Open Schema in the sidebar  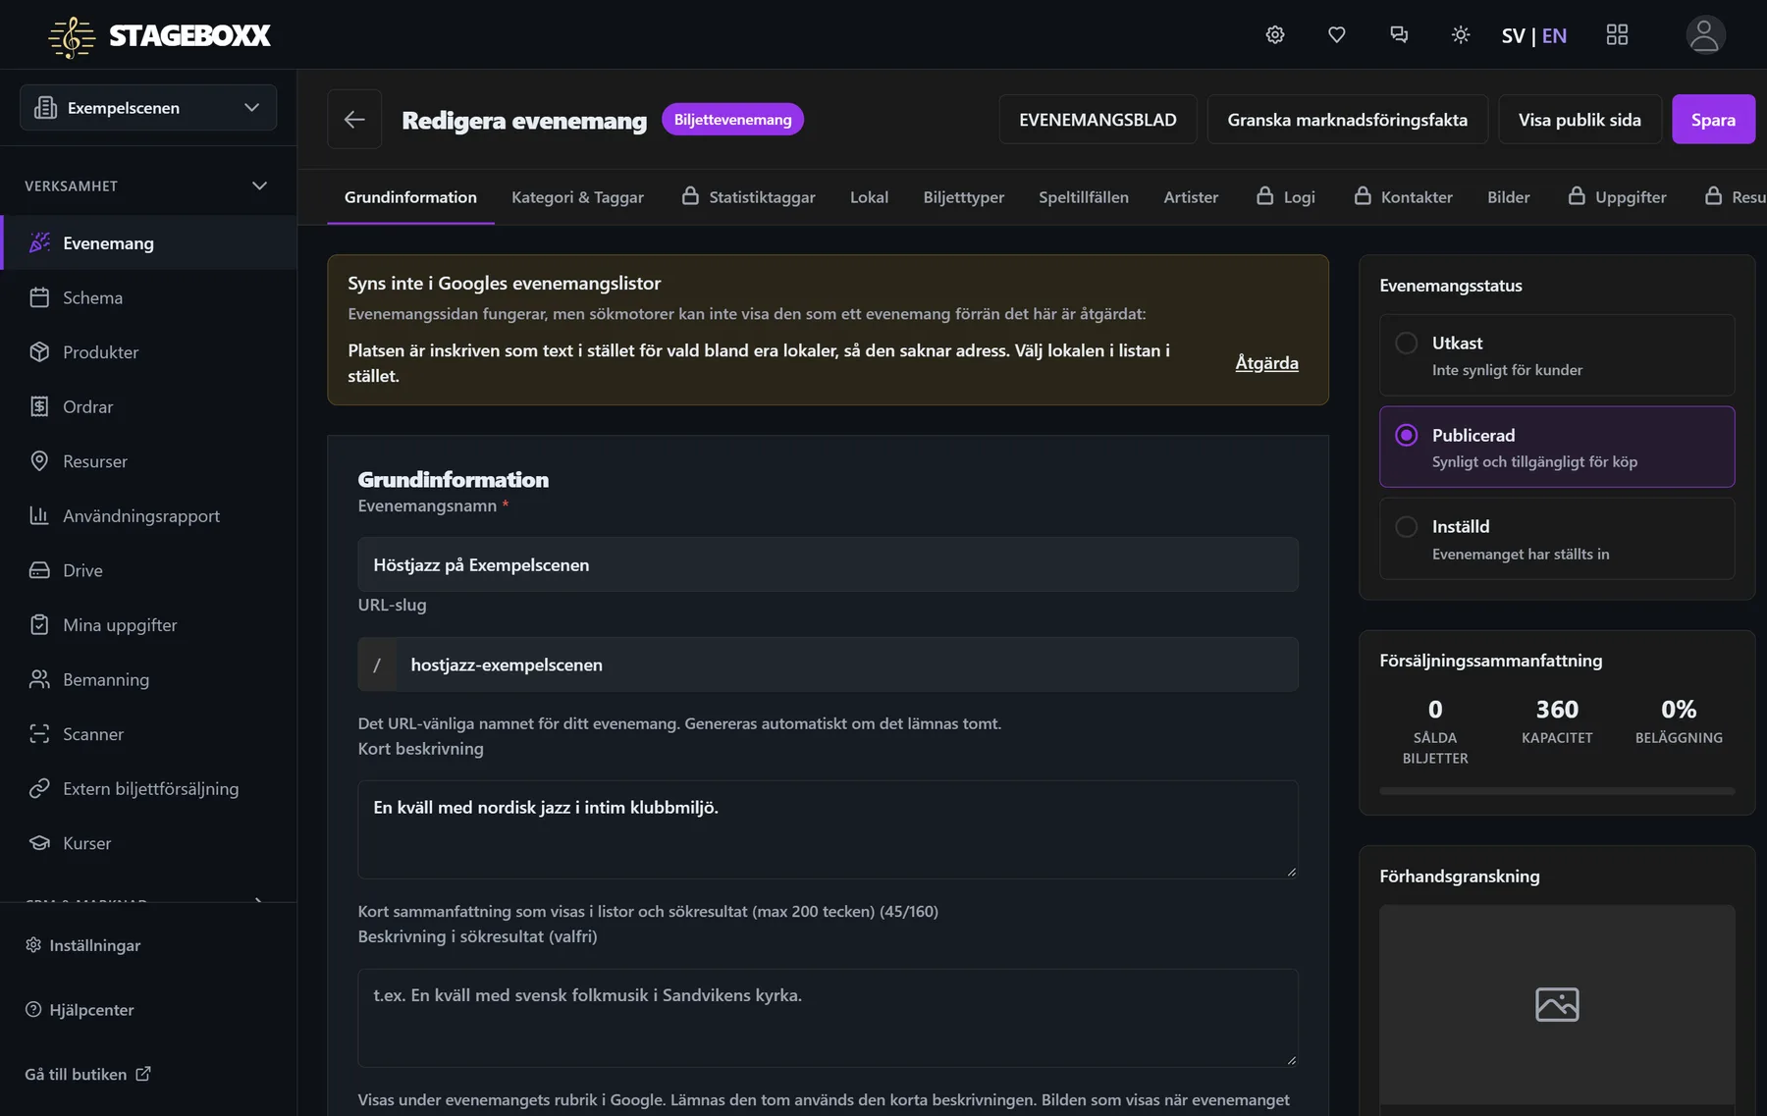click(148, 297)
